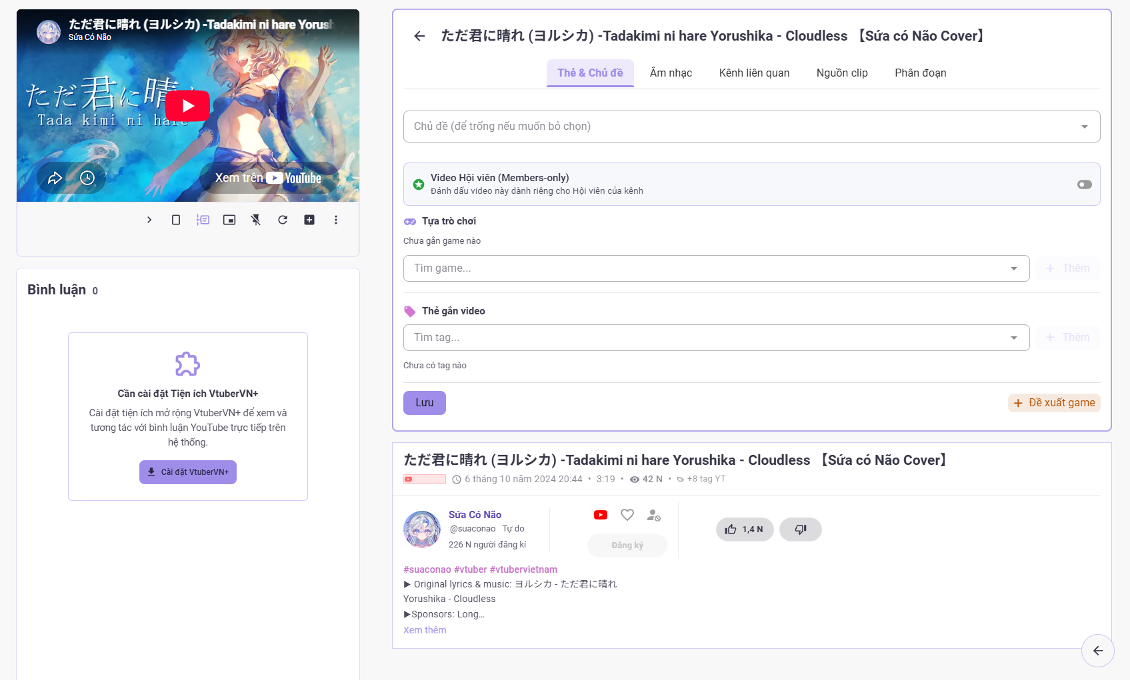Open Sứa Có Não channel avatar

tap(422, 529)
